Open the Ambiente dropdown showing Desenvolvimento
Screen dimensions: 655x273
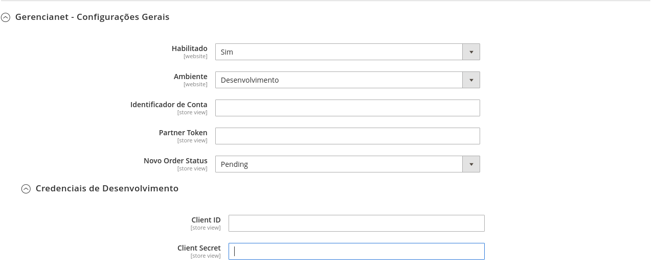348,80
